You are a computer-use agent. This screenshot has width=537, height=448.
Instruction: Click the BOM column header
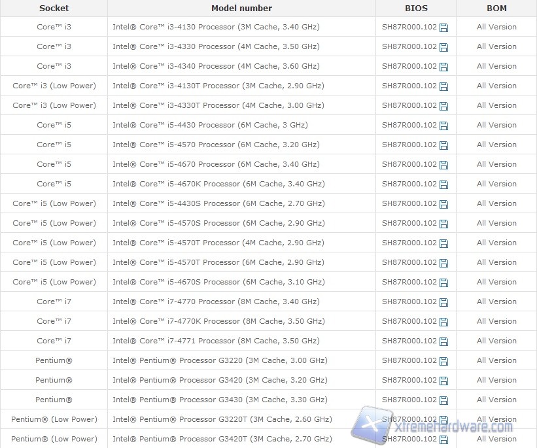pos(496,9)
